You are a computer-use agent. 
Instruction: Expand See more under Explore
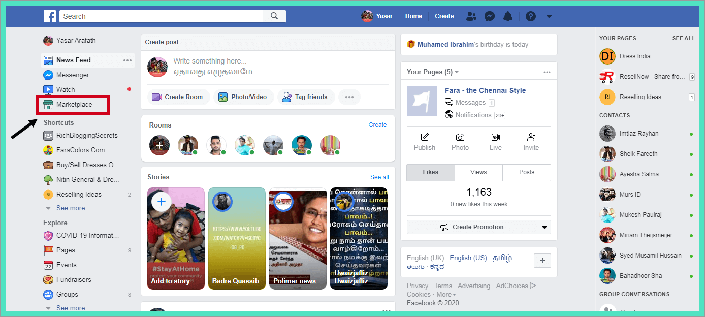(73, 308)
